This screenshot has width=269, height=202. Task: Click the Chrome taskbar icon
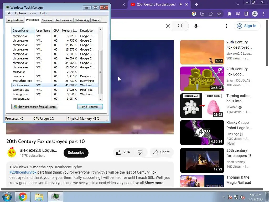(23, 197)
